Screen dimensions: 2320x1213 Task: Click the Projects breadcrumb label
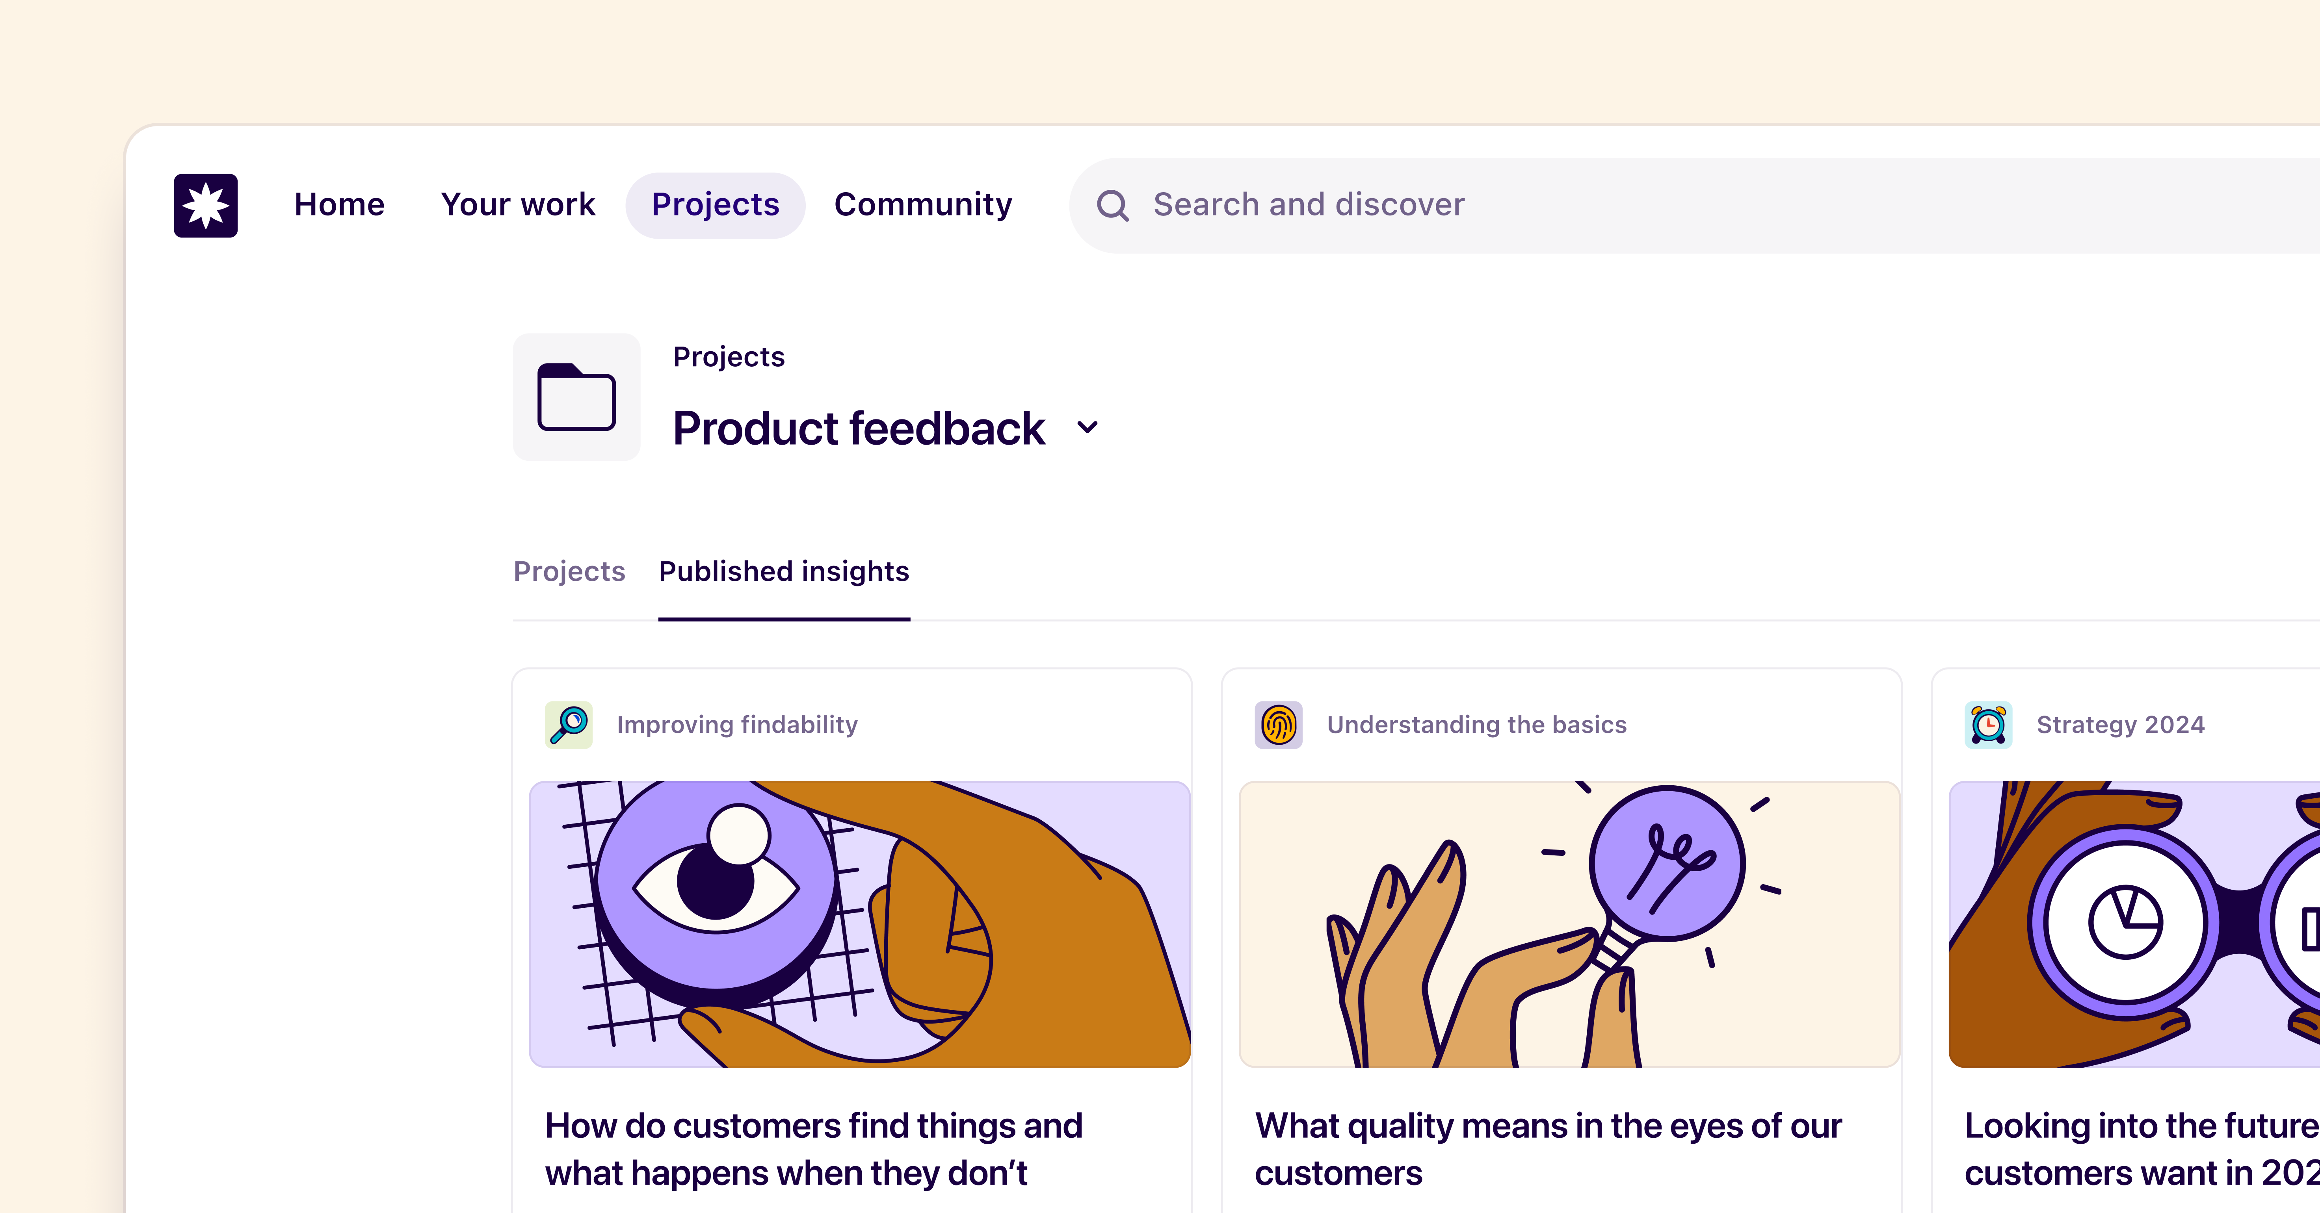click(729, 356)
